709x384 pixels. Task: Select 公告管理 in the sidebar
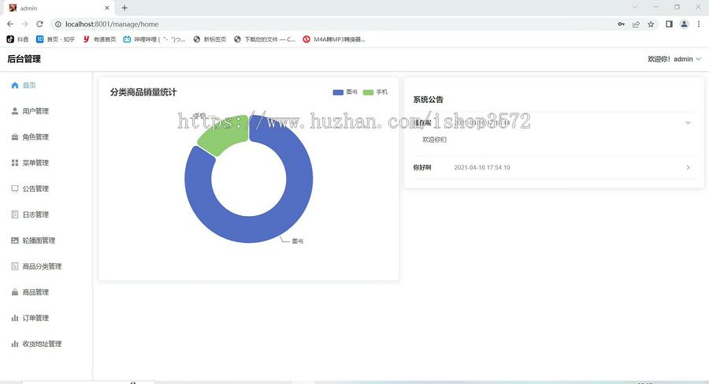[x=30, y=188]
